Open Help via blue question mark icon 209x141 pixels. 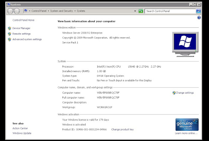199,17
